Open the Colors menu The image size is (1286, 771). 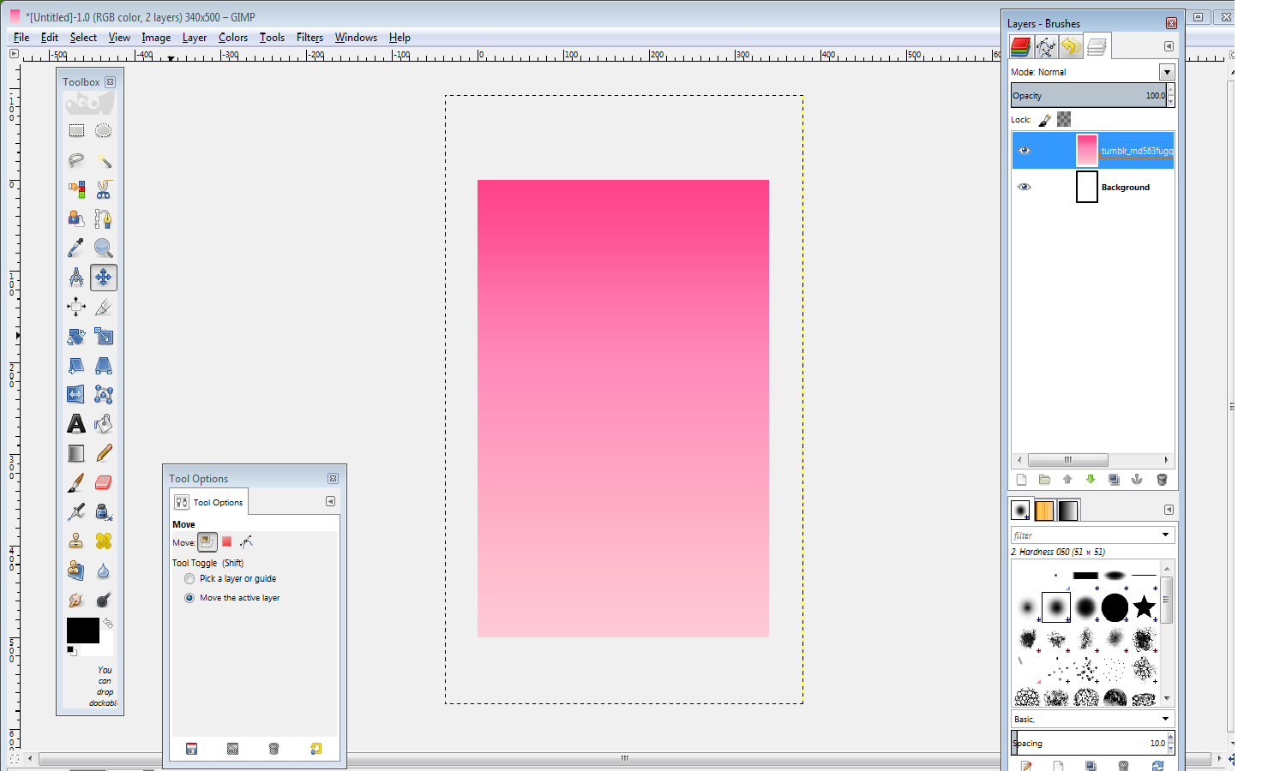point(233,38)
